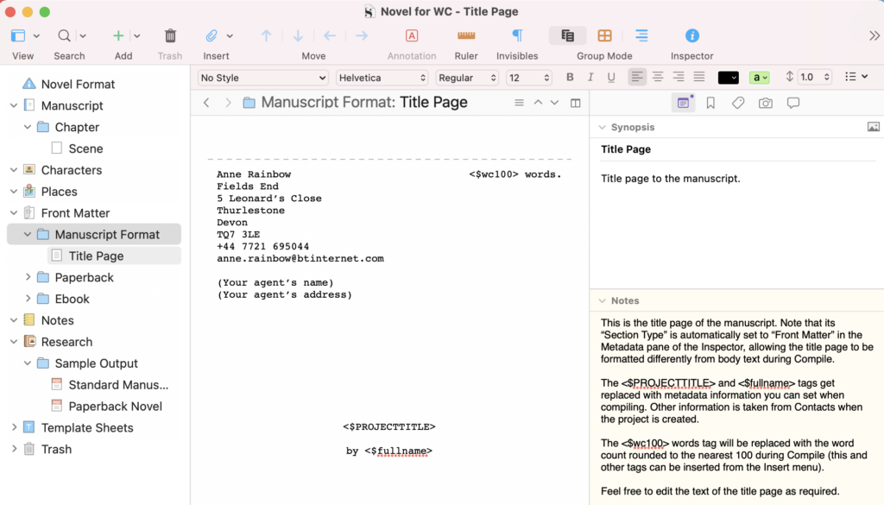Viewport: 884px width, 505px height.
Task: Expand the Paperback folder in binder
Action: click(x=28, y=277)
